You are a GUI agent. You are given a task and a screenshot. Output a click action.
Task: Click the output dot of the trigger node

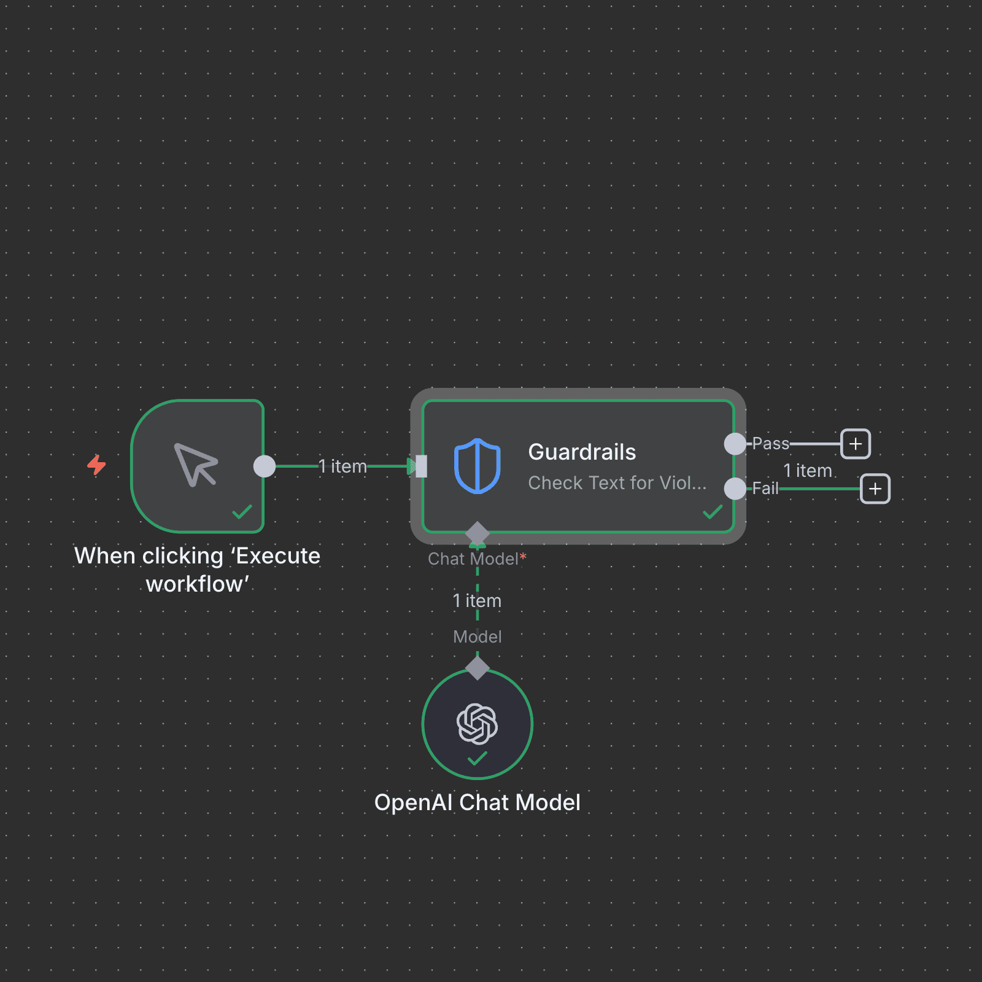264,466
